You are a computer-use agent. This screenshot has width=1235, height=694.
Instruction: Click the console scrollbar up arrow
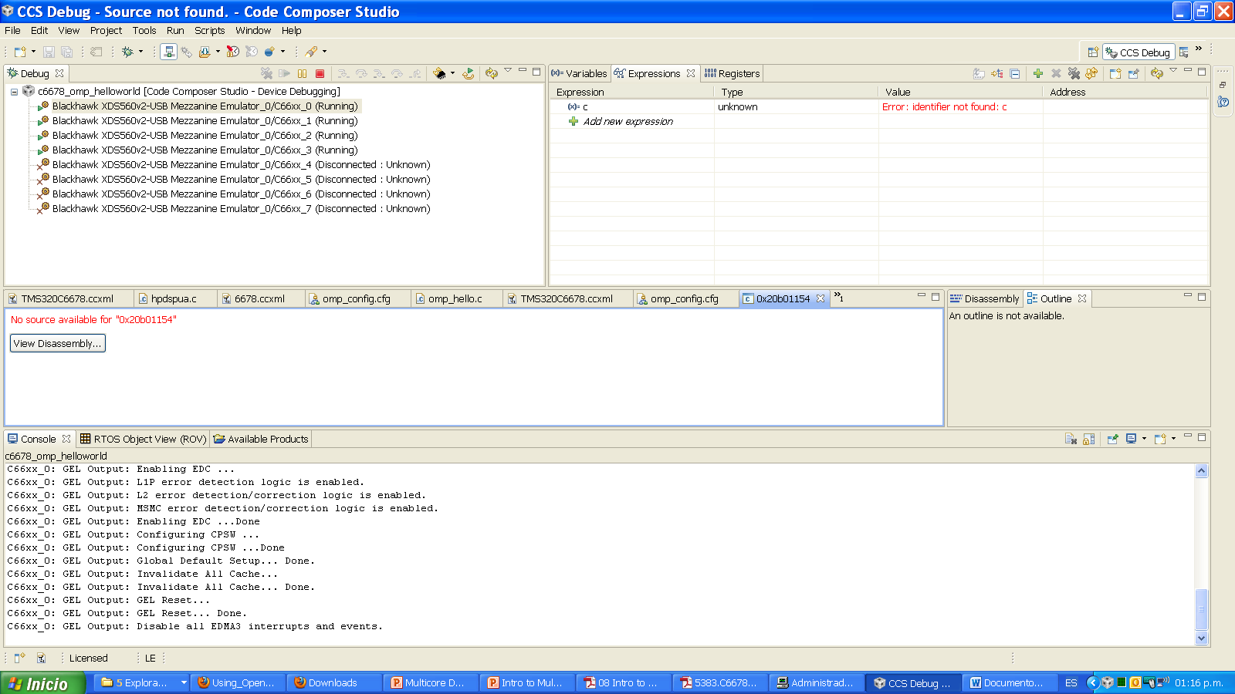coord(1201,470)
